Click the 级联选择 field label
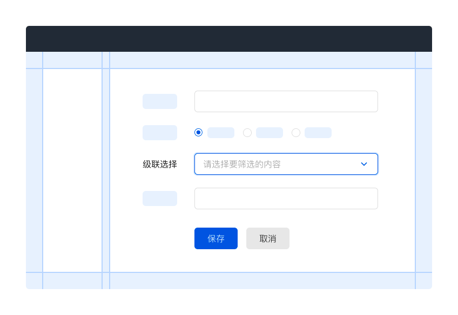Image resolution: width=458 pixels, height=315 pixels. pos(160,164)
